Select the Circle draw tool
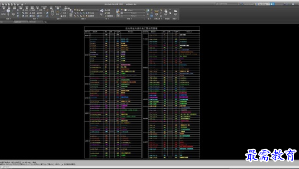299x169 pixels. pos(8,11)
